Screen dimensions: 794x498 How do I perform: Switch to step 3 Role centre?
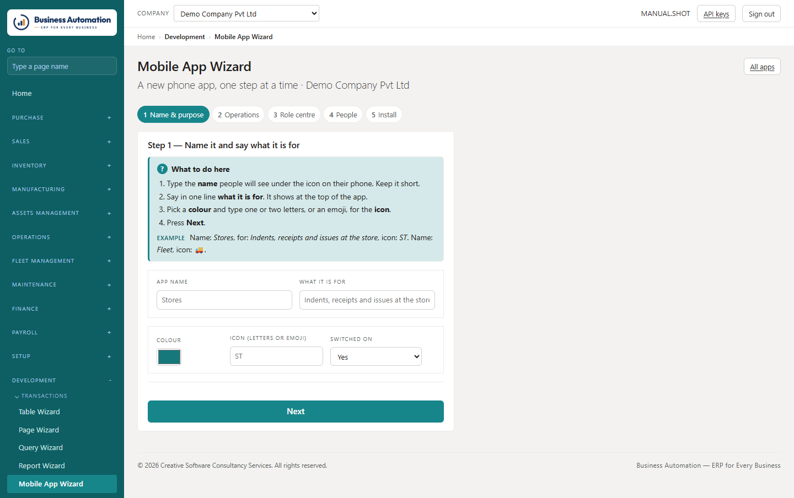pos(294,115)
